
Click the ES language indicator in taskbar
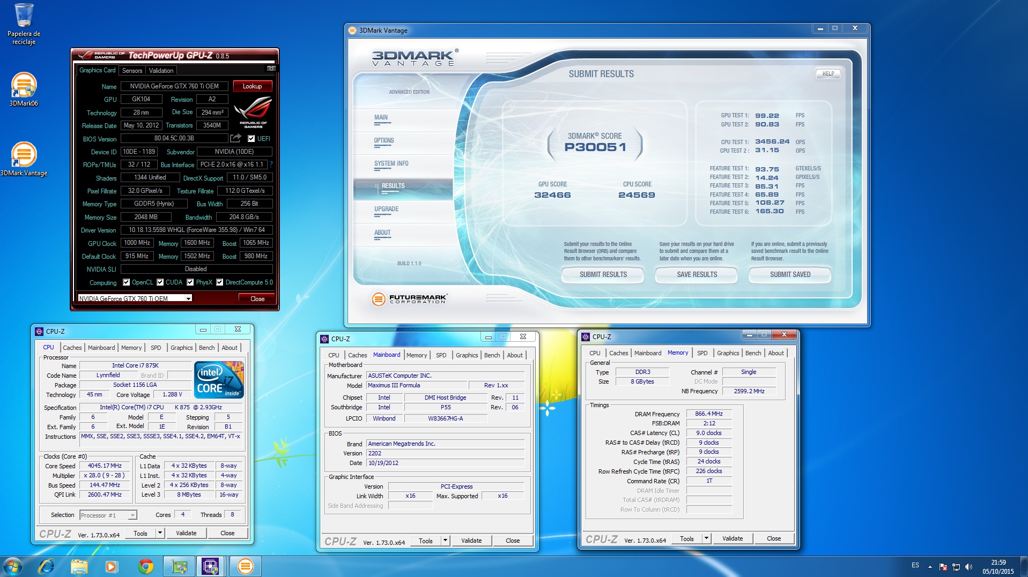(915, 565)
